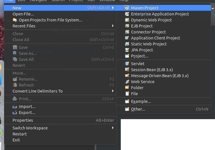Select Enterprise Application Project label

click(x=160, y=14)
